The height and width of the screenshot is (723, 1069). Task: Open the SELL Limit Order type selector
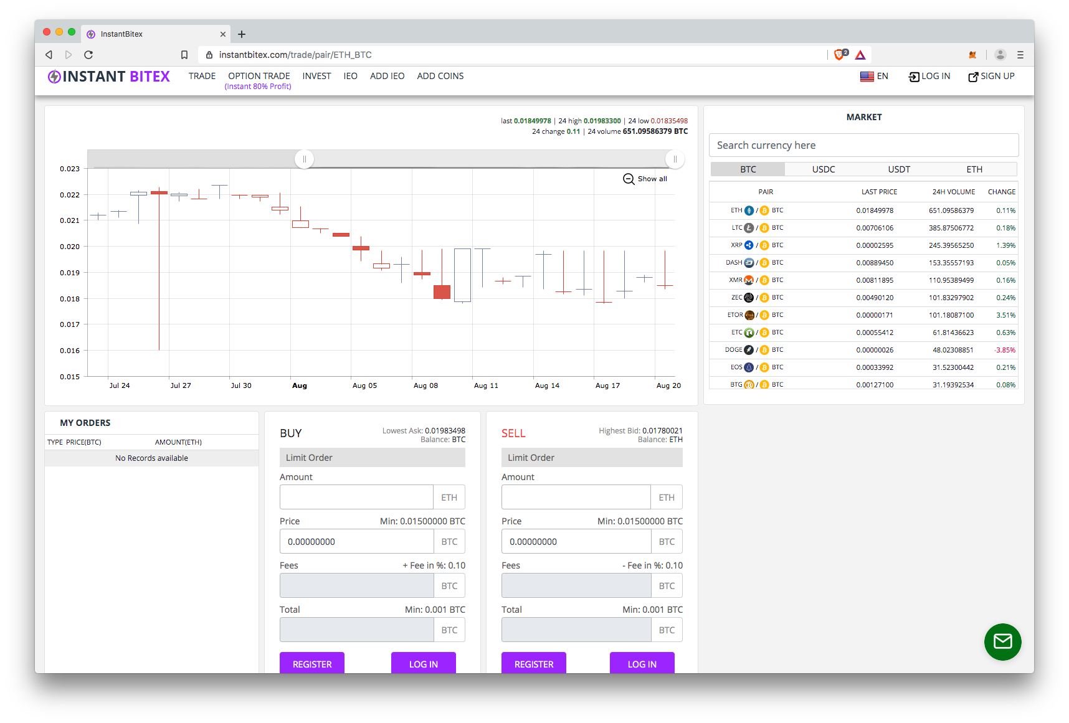tap(592, 458)
